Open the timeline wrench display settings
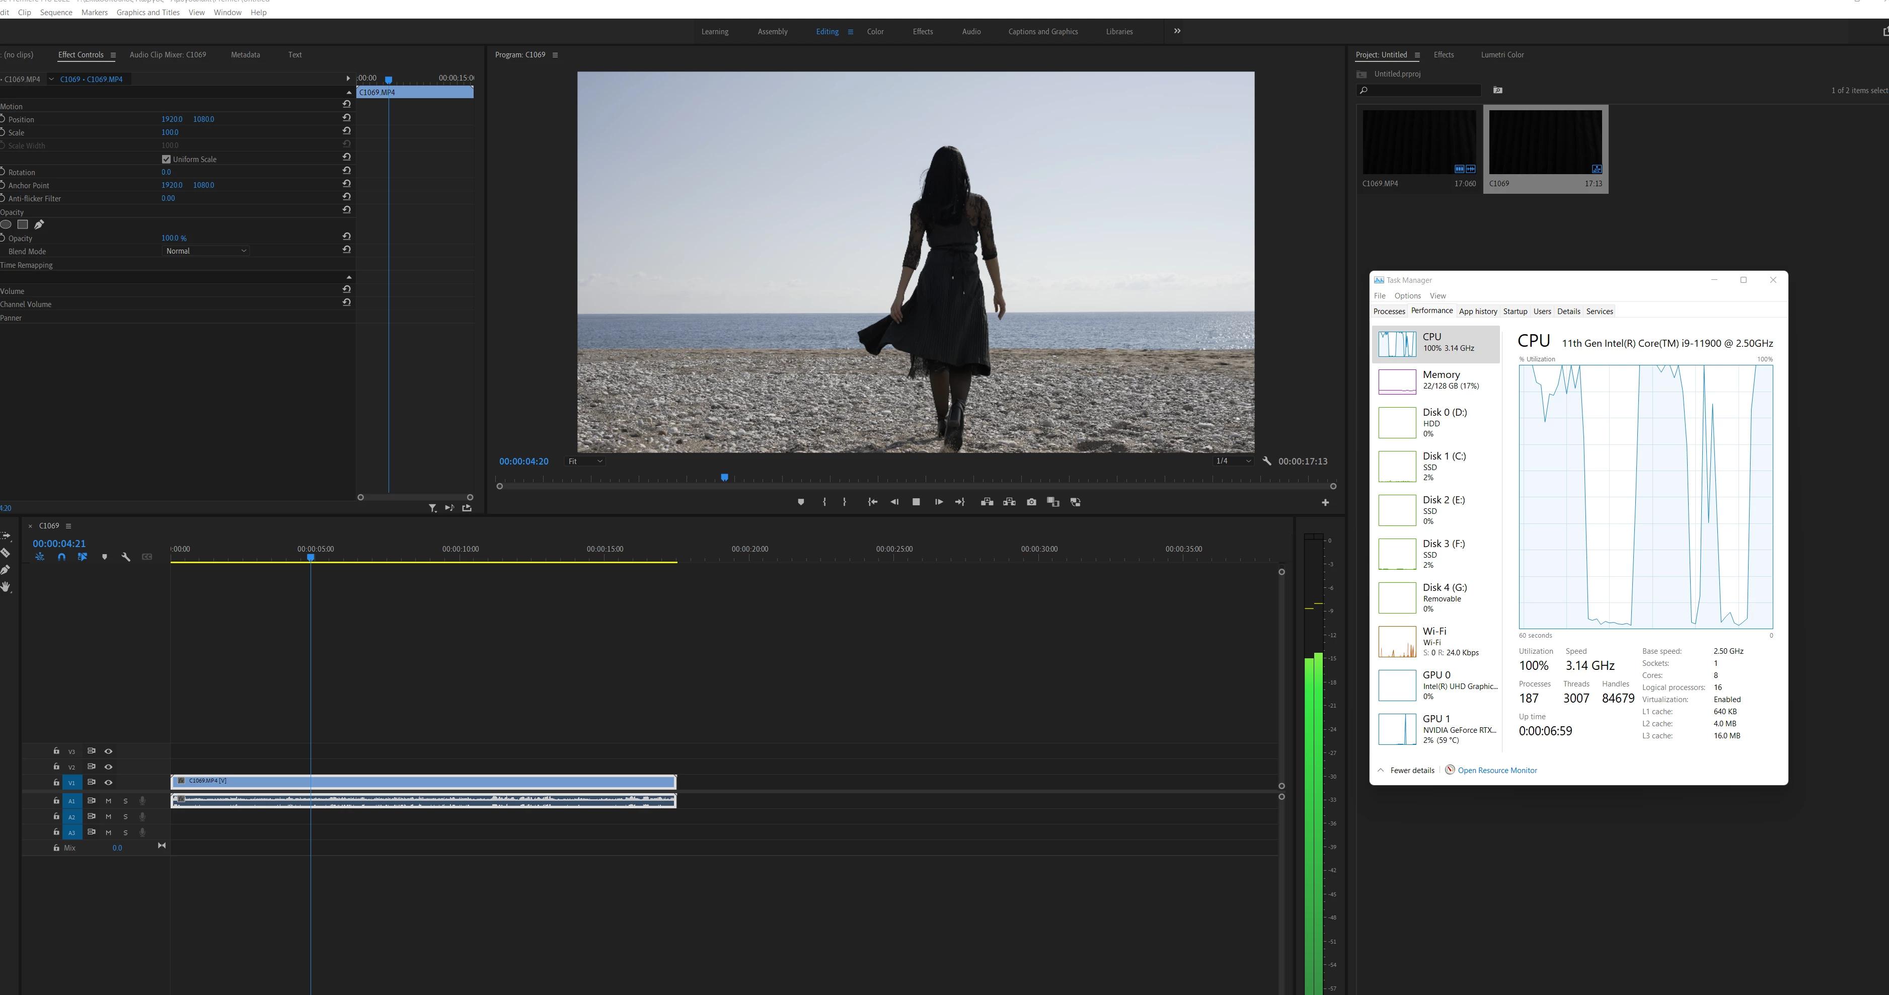The image size is (1889, 995). pos(125,557)
